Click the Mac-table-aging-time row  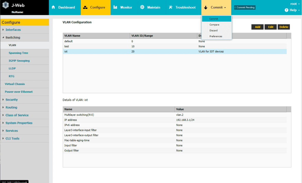[x=175, y=140]
